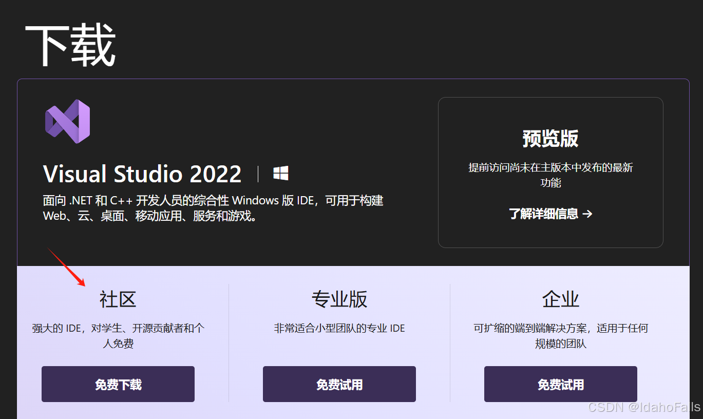
Task: Click the description starting with 面向 .NET 和 C++
Action: (x=213, y=208)
